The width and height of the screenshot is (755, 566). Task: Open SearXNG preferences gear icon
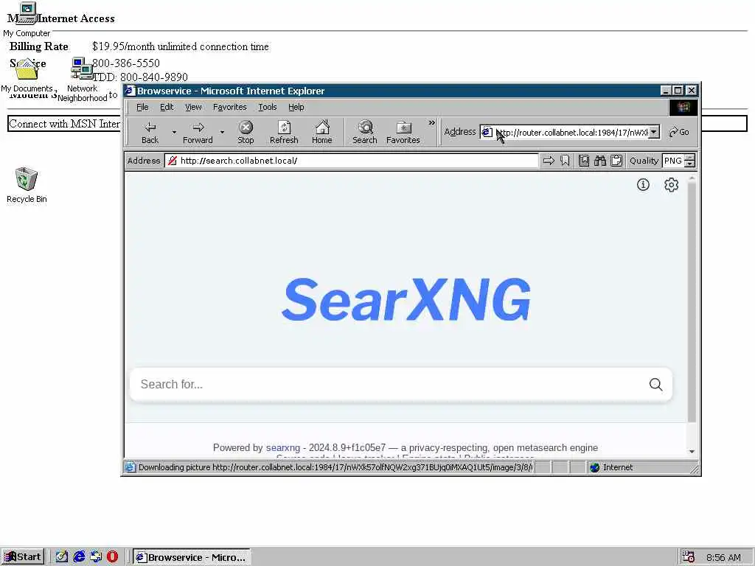tap(671, 185)
